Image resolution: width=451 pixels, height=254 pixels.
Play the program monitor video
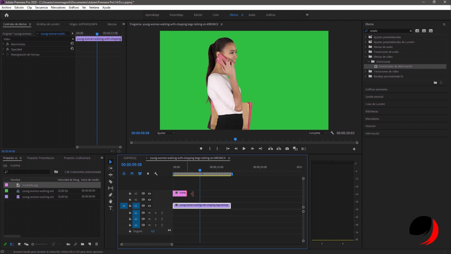pos(244,149)
